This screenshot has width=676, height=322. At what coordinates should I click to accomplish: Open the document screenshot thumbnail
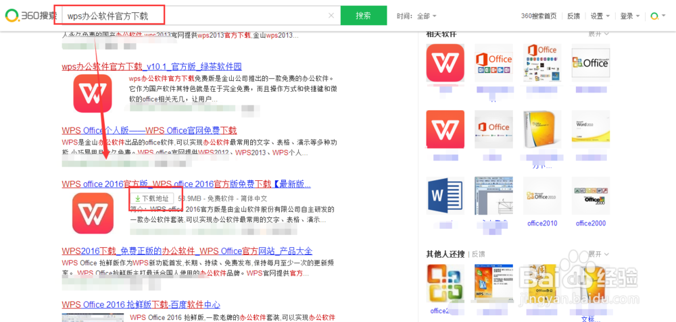click(493, 196)
